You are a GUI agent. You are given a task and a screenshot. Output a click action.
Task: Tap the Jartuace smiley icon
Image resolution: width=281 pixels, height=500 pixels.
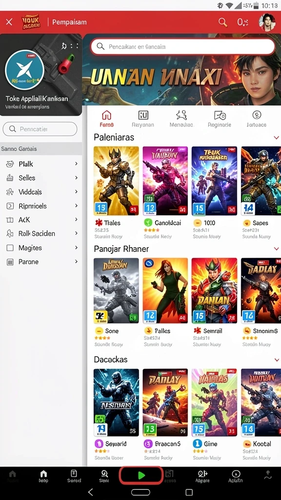point(257,115)
